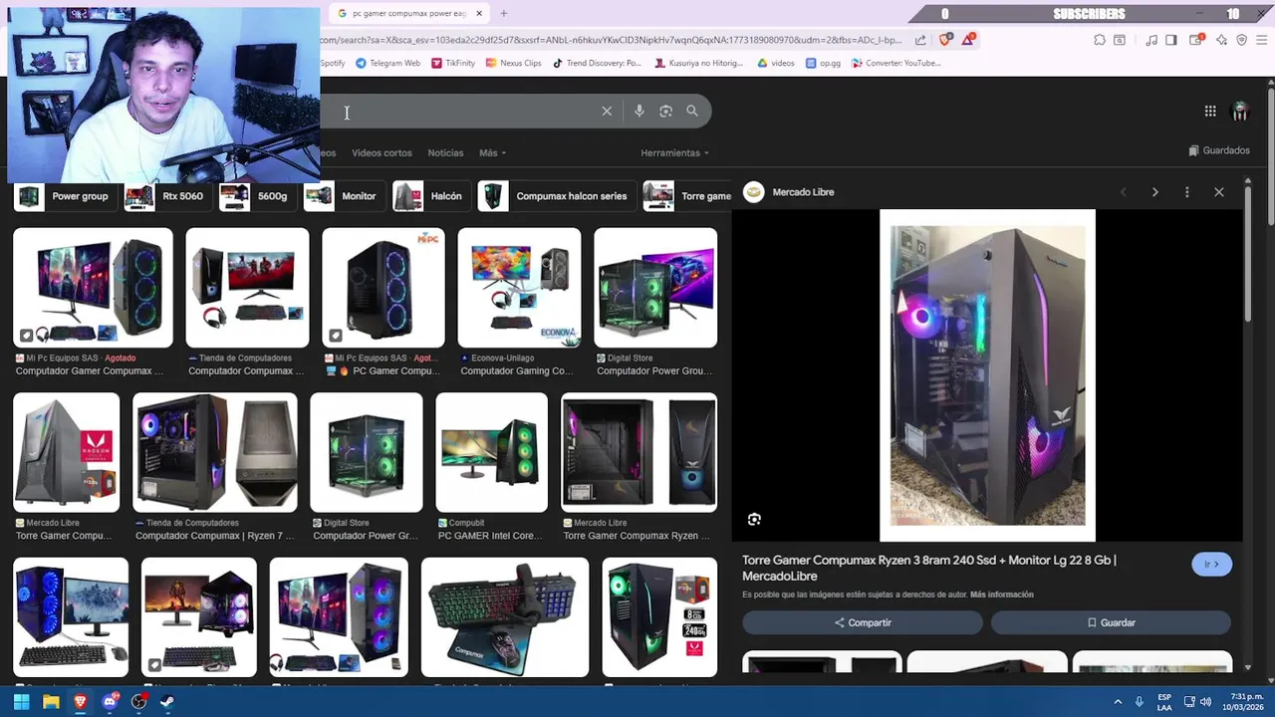Search inside image with Lens icon on preview

click(x=754, y=519)
